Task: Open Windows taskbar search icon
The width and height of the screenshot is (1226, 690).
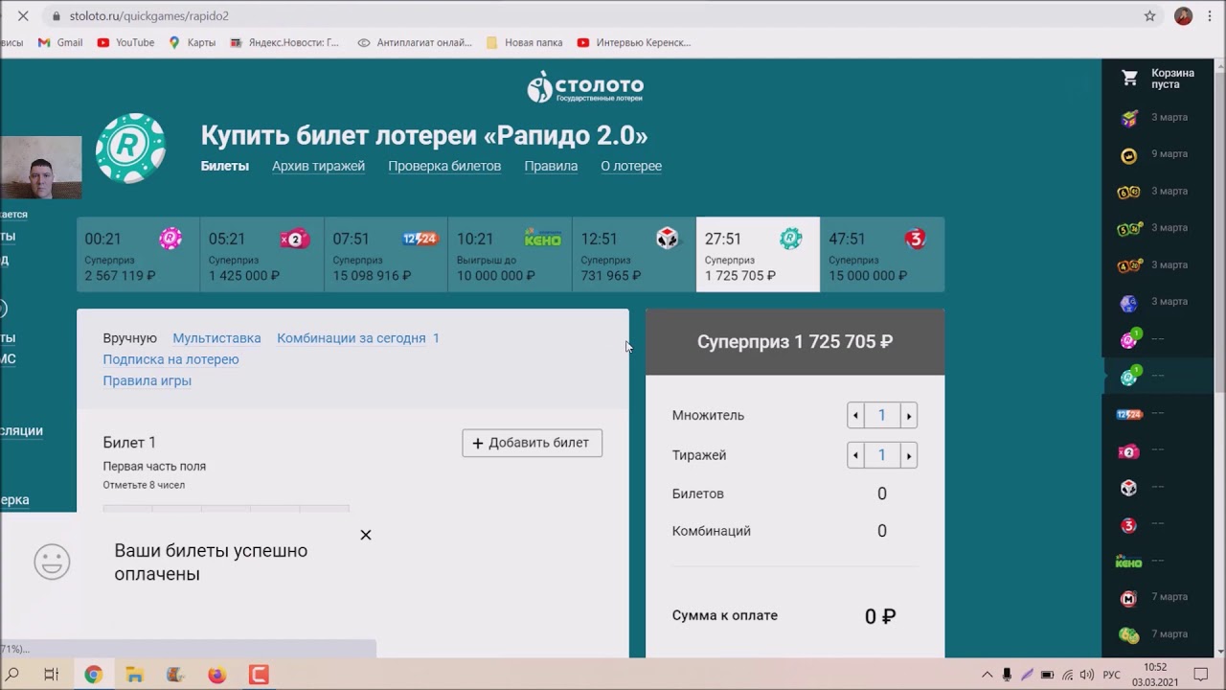Action: [12, 675]
